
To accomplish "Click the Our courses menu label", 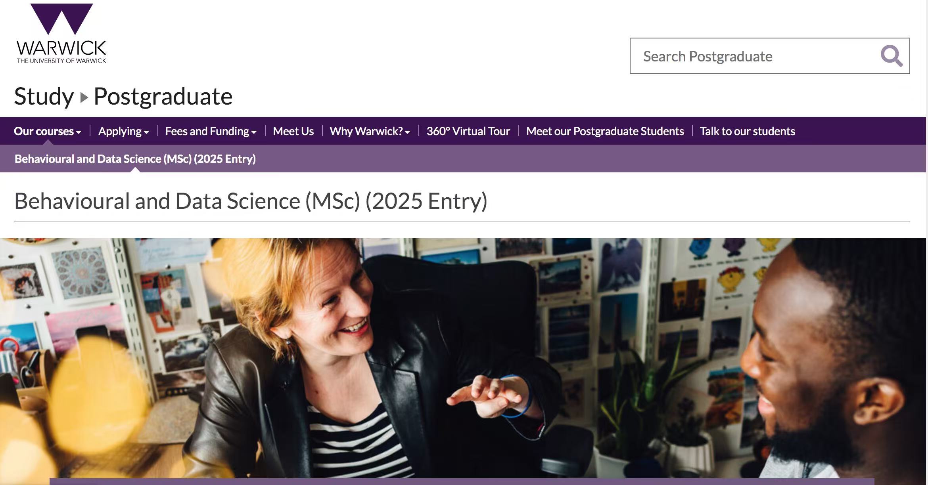I will point(44,131).
